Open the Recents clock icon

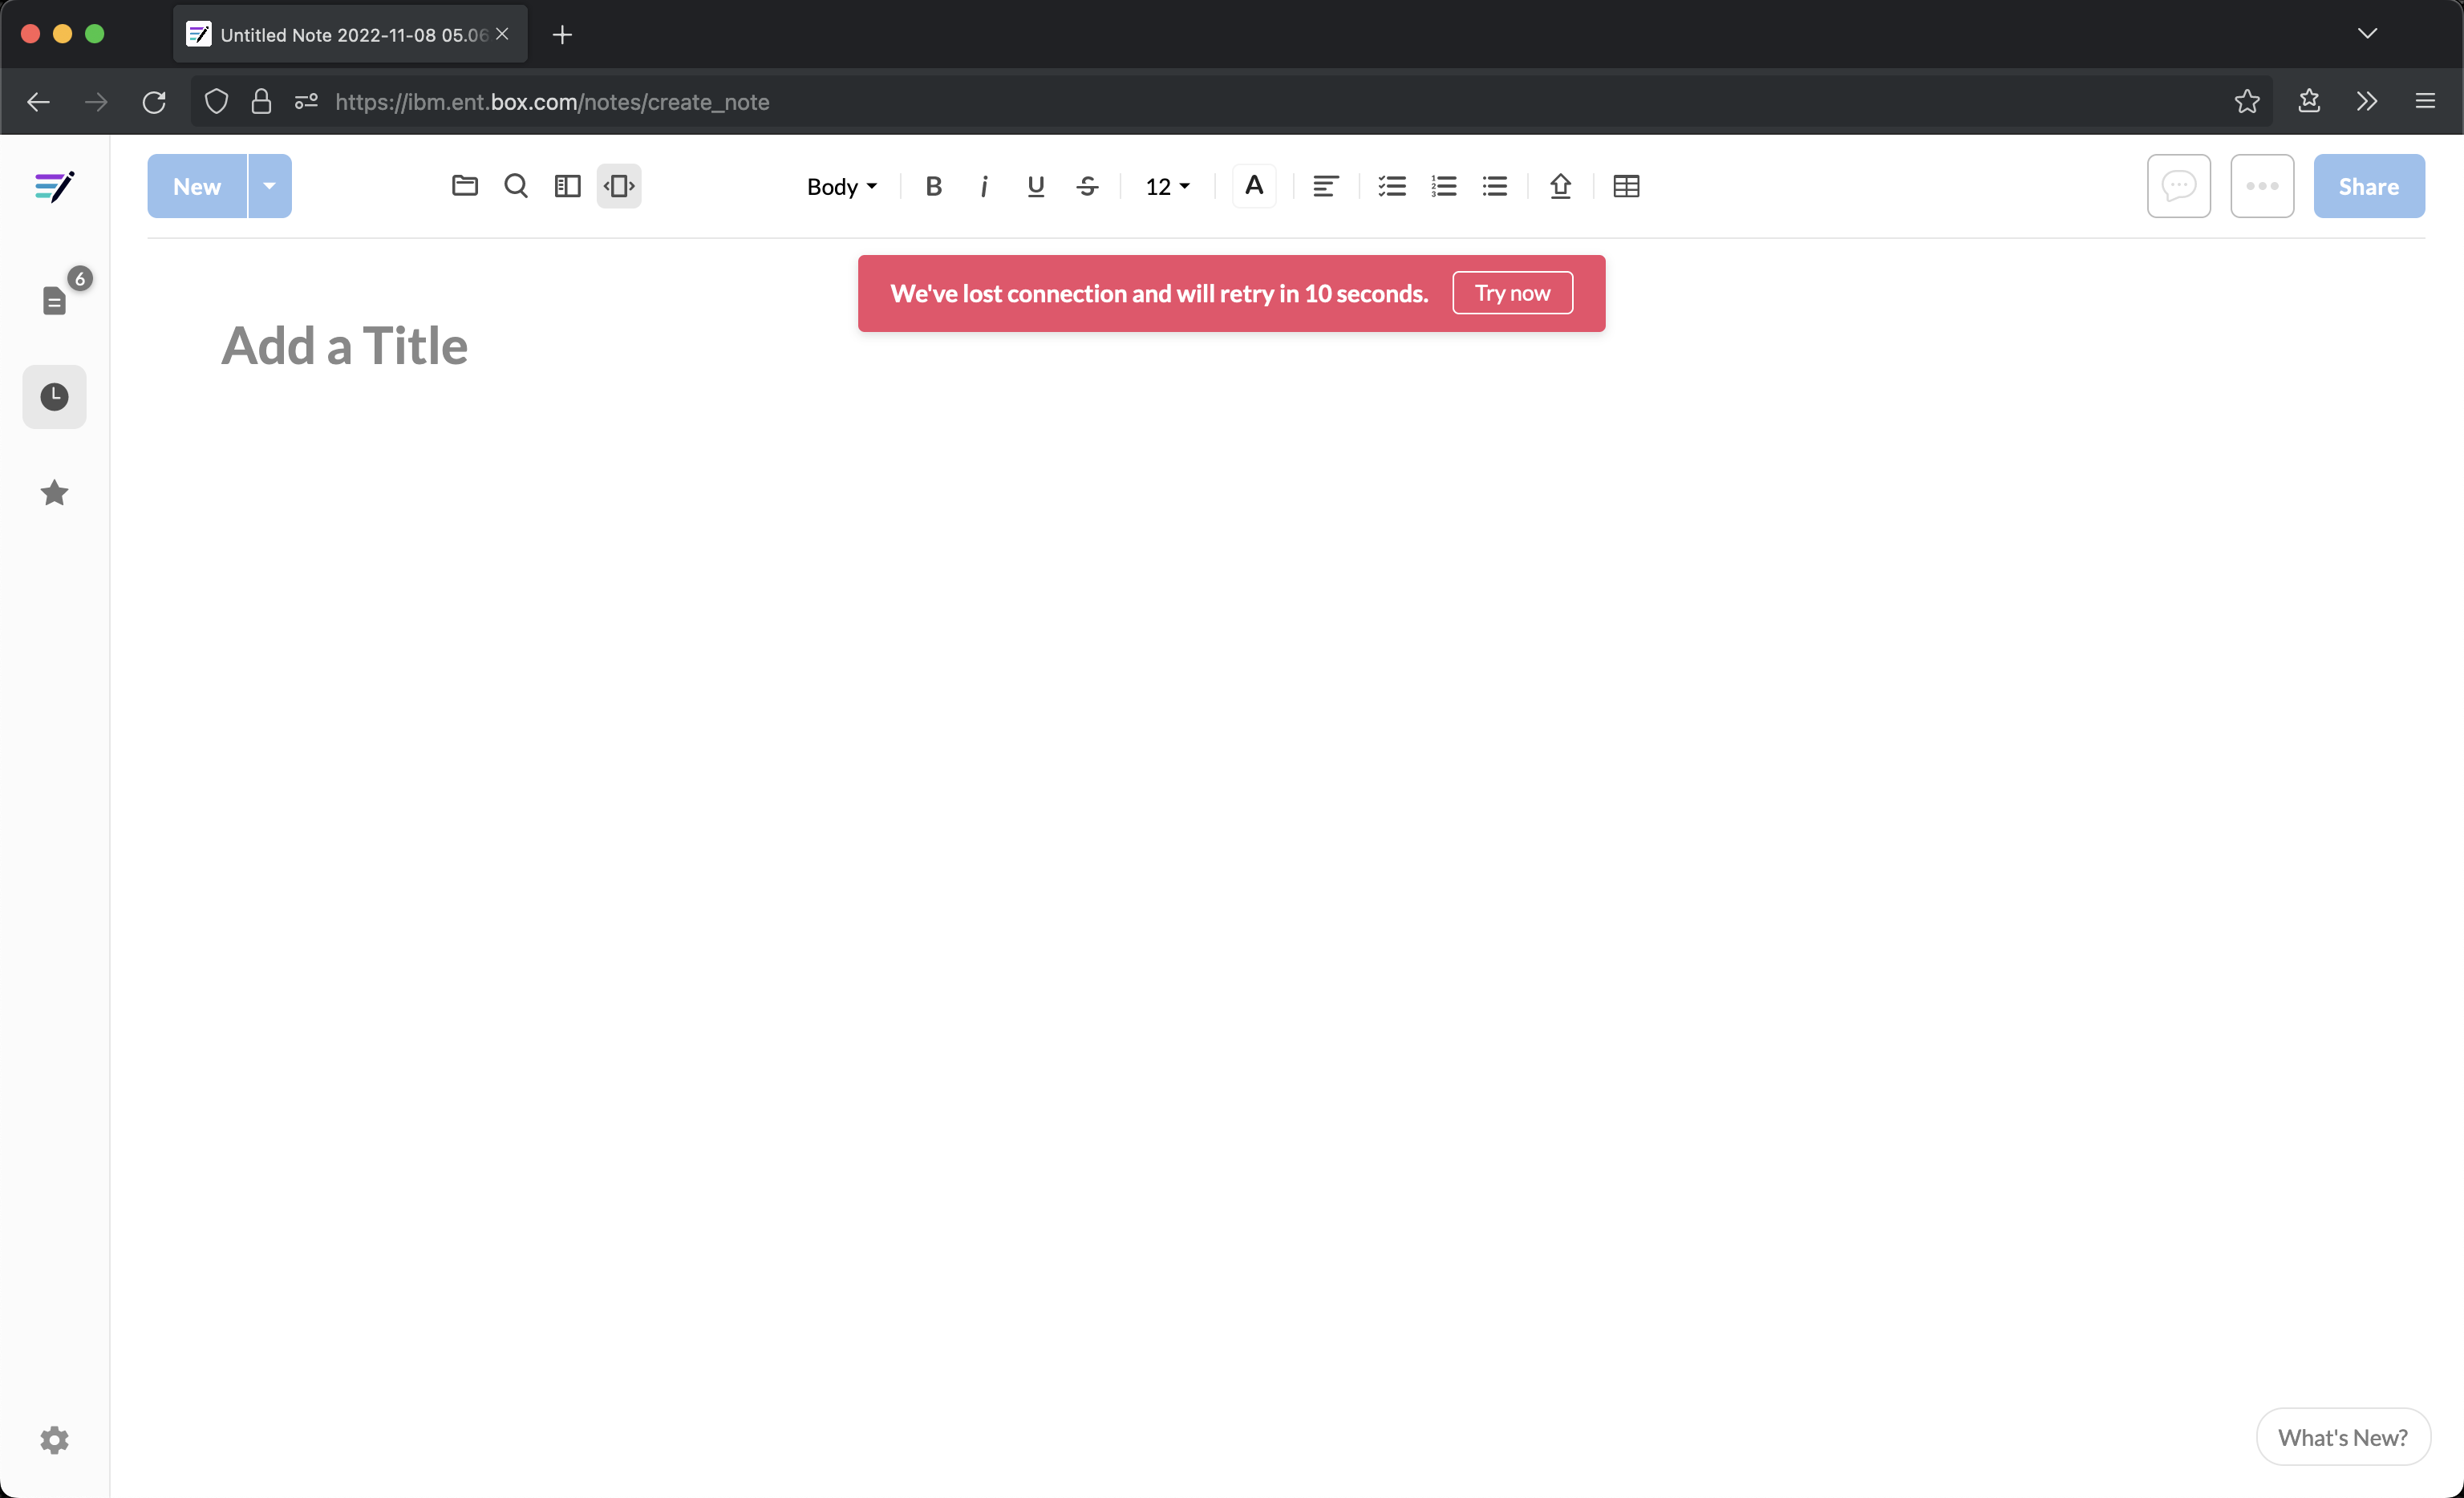[54, 397]
